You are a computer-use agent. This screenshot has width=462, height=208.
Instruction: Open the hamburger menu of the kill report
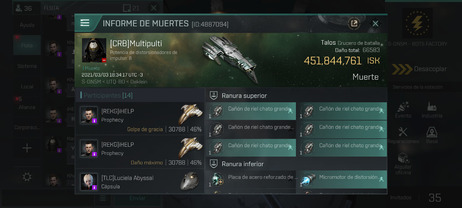pos(85,23)
